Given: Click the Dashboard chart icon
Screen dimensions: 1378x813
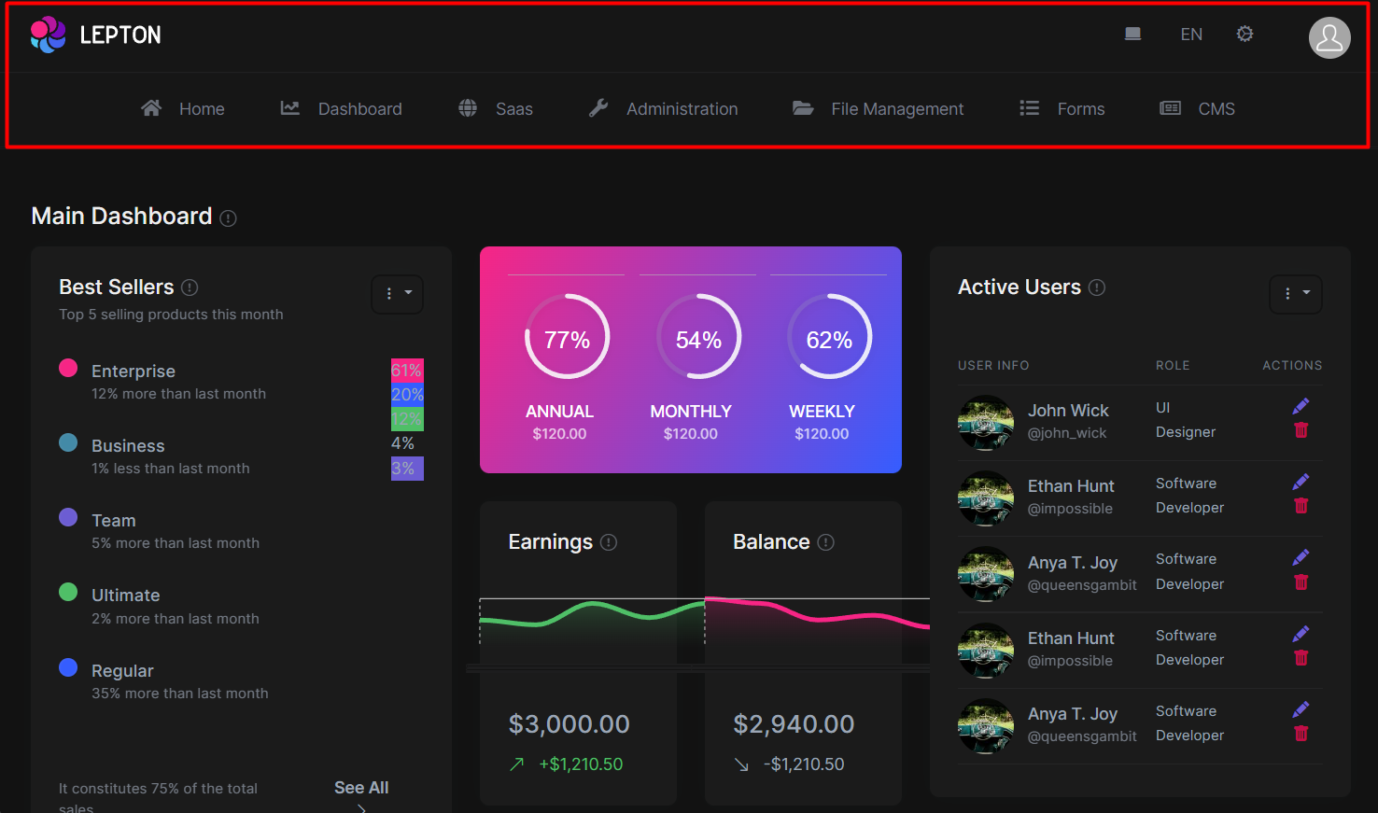Looking at the screenshot, I should (290, 108).
